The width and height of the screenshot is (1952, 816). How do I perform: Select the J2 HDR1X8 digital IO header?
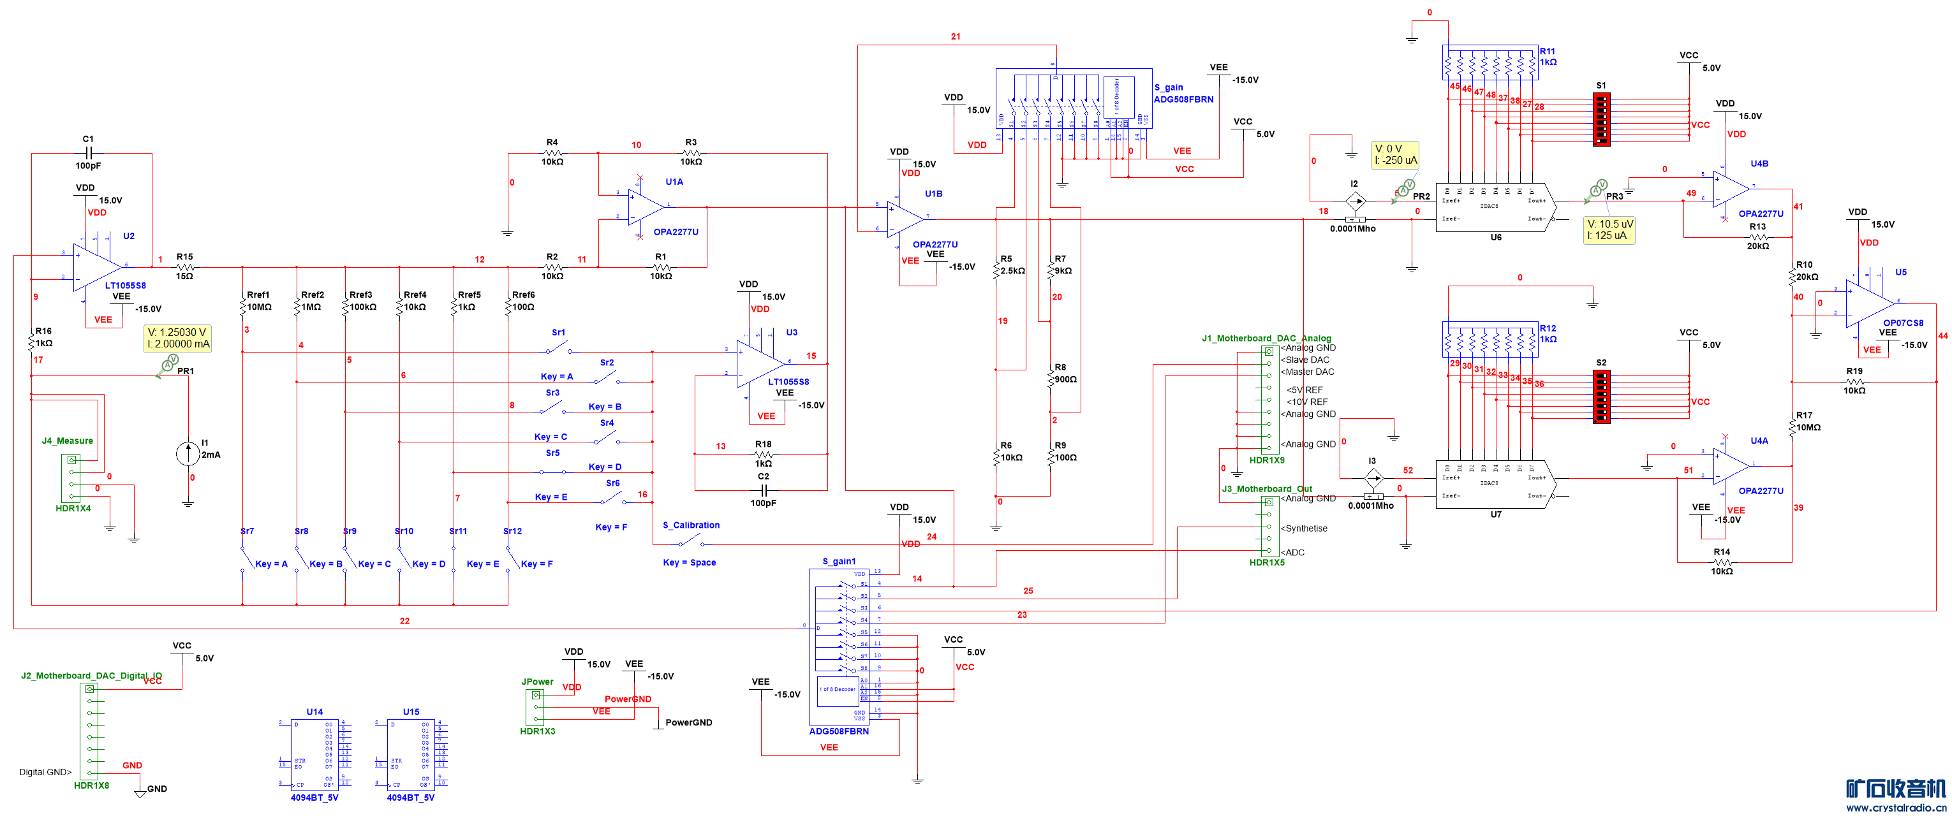(90, 731)
